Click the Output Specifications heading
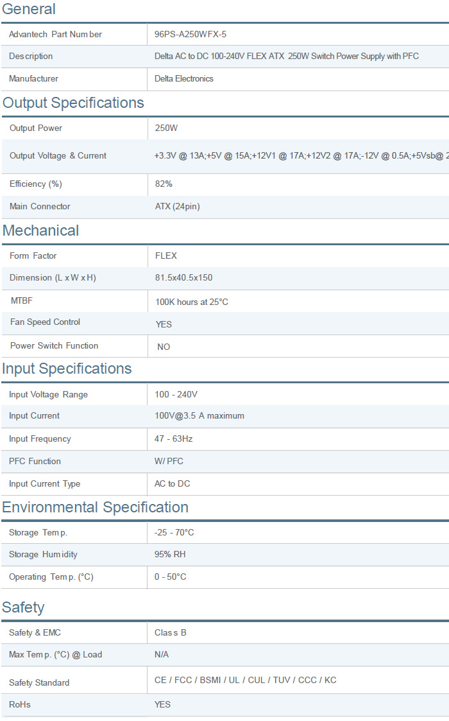 coord(73,103)
